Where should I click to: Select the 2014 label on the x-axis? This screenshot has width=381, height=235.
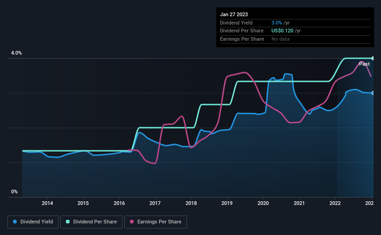(x=47, y=203)
